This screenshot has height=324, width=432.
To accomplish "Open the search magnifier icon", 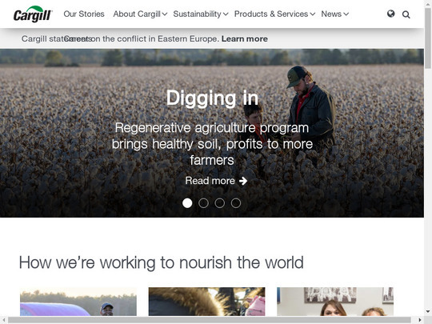I will (406, 14).
